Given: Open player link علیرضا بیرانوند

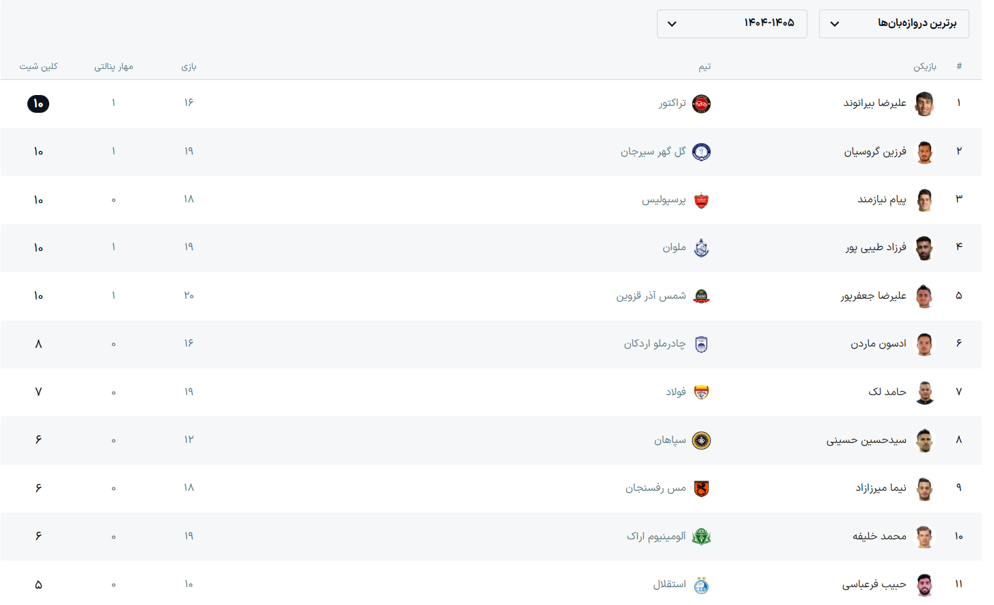Looking at the screenshot, I should point(874,103).
